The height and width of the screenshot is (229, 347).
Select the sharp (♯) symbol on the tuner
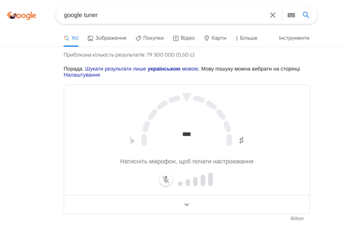[241, 139]
